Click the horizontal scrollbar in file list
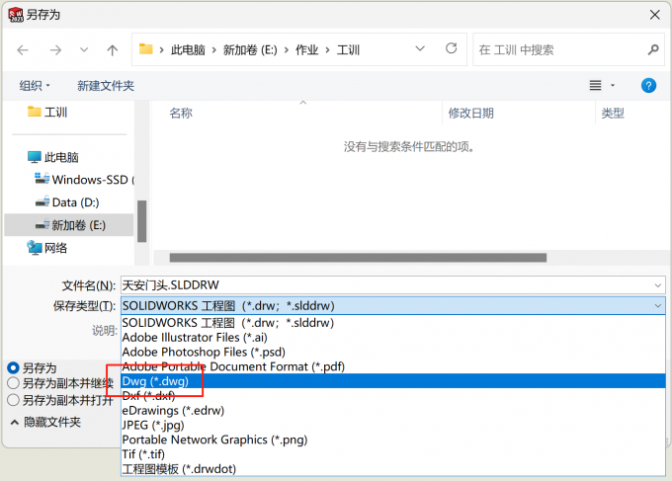The width and height of the screenshot is (672, 481). [358, 258]
